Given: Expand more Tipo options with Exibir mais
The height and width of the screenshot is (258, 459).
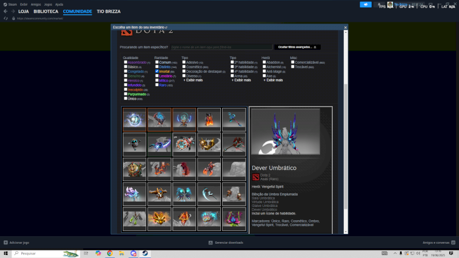Looking at the screenshot, I should tap(192, 80).
